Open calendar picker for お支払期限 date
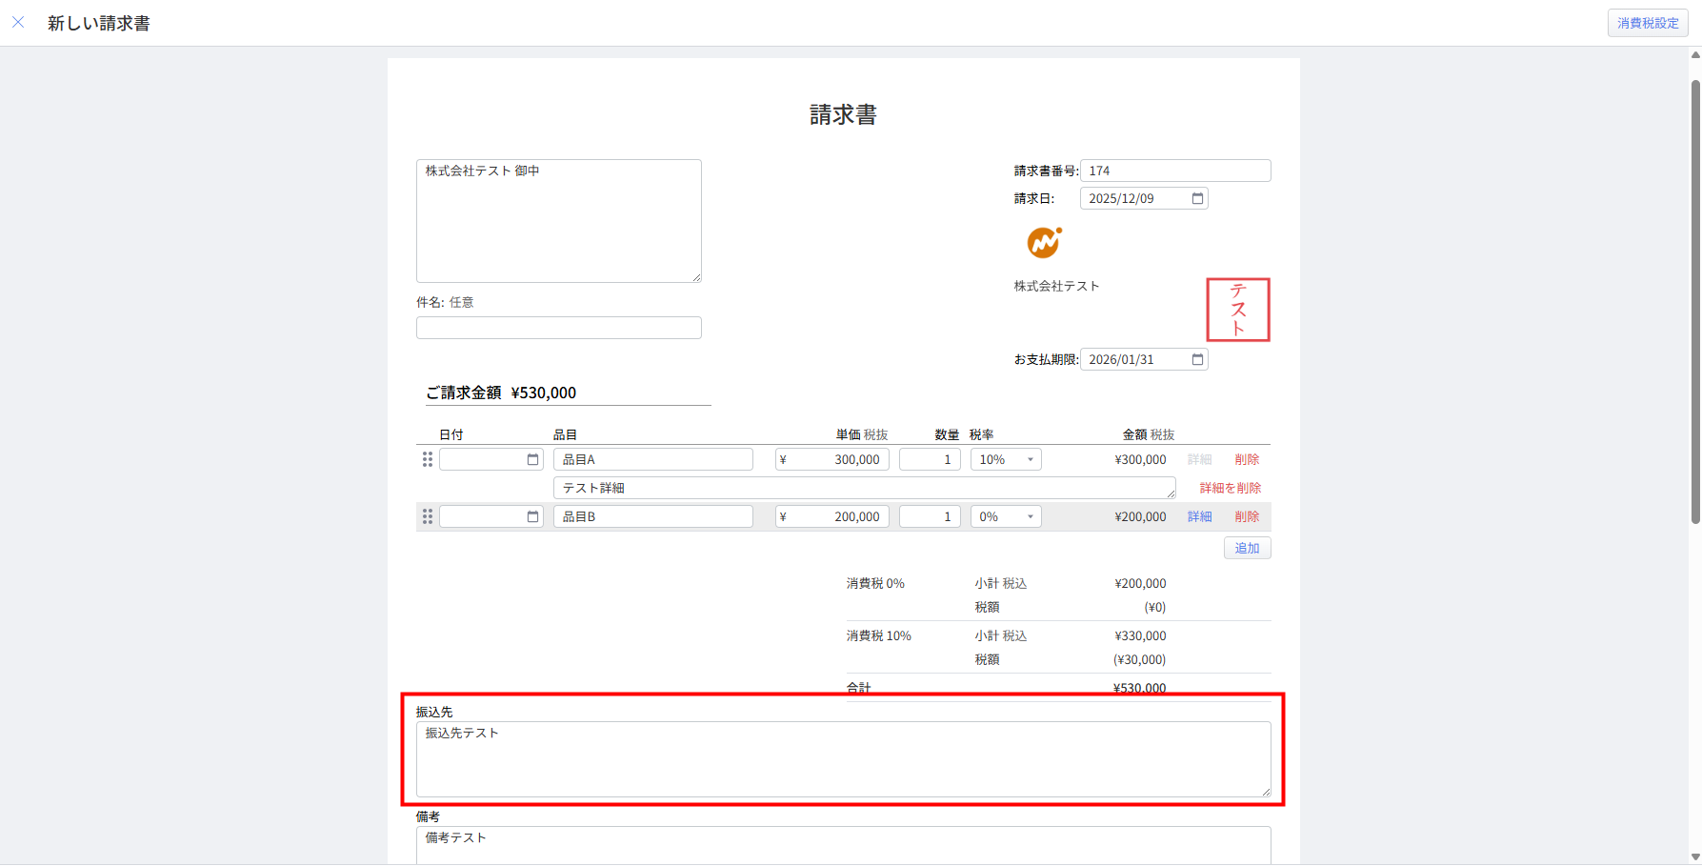The width and height of the screenshot is (1702, 866). click(1197, 359)
